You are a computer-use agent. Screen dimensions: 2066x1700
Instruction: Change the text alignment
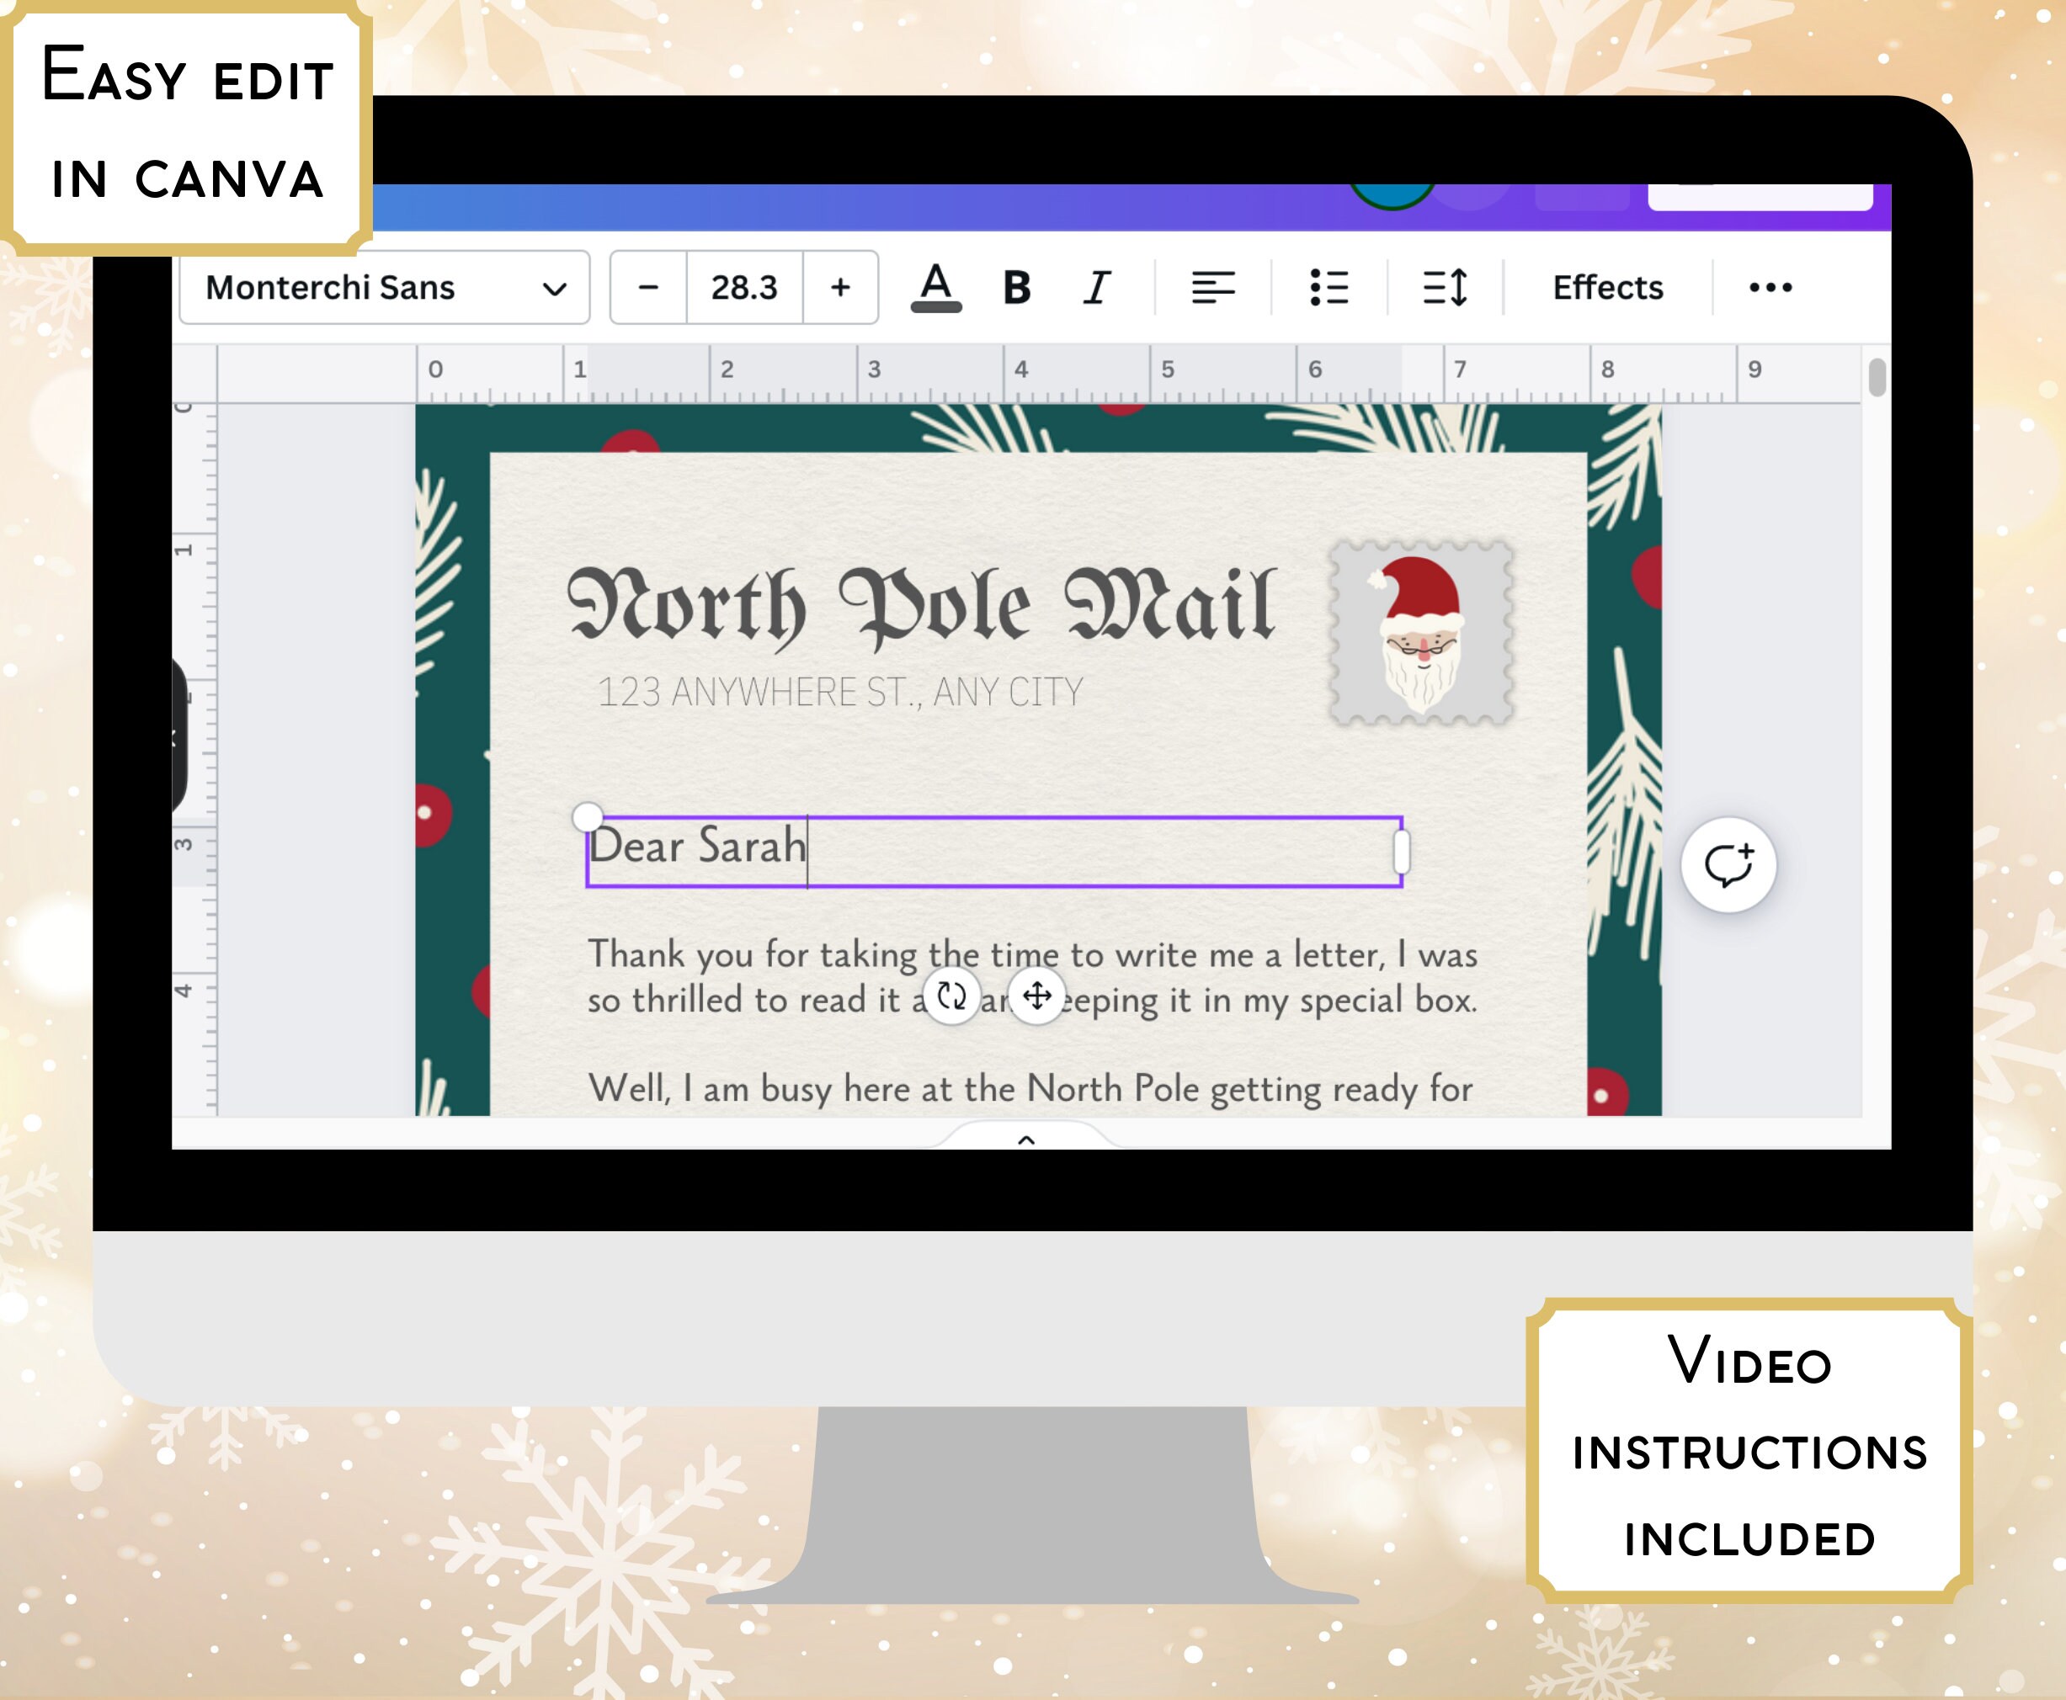[1214, 287]
